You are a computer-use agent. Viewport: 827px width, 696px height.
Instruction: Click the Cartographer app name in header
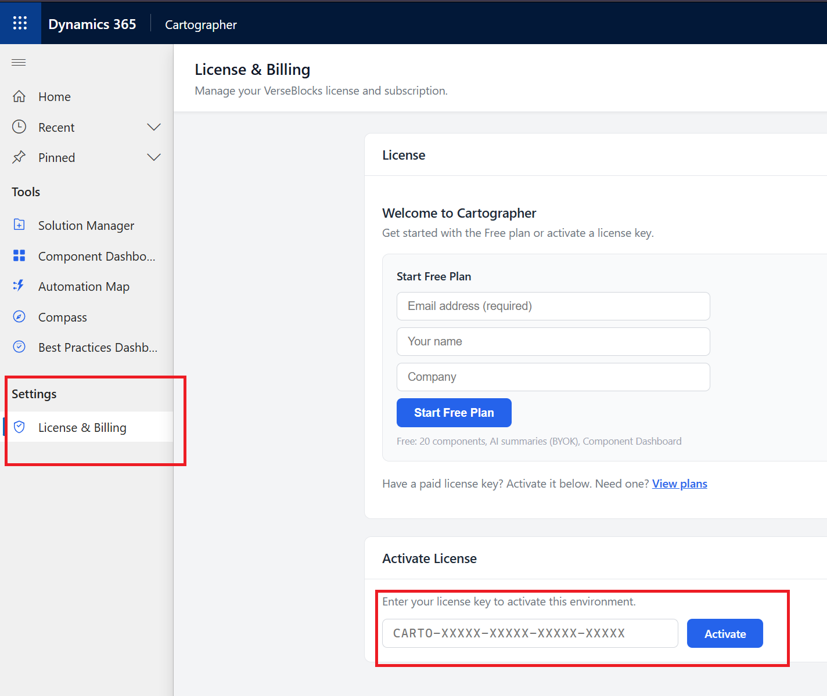click(x=201, y=24)
